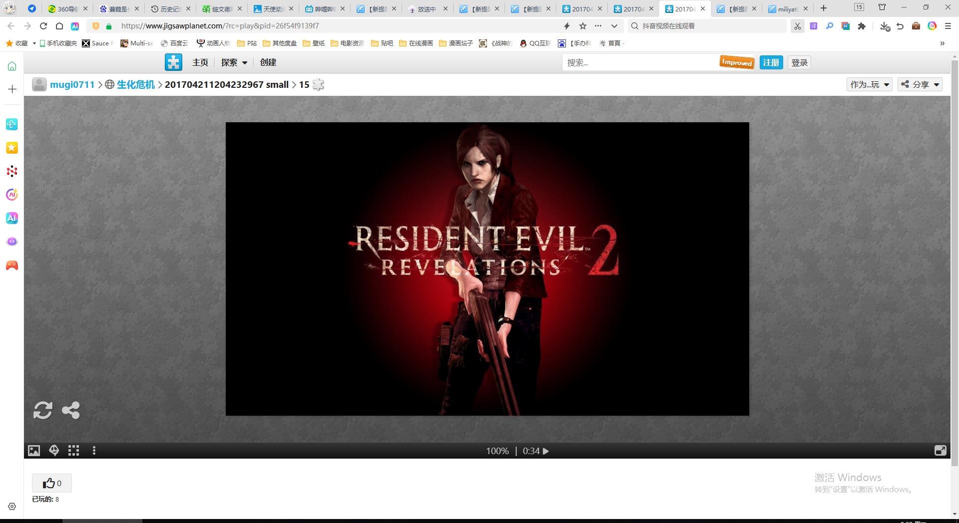The image size is (959, 523).
Task: Open the browser skin shirt icon
Action: coord(882,7)
